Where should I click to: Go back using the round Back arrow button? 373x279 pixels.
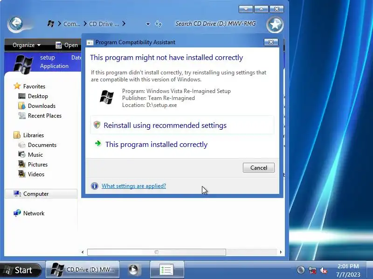coord(15,24)
